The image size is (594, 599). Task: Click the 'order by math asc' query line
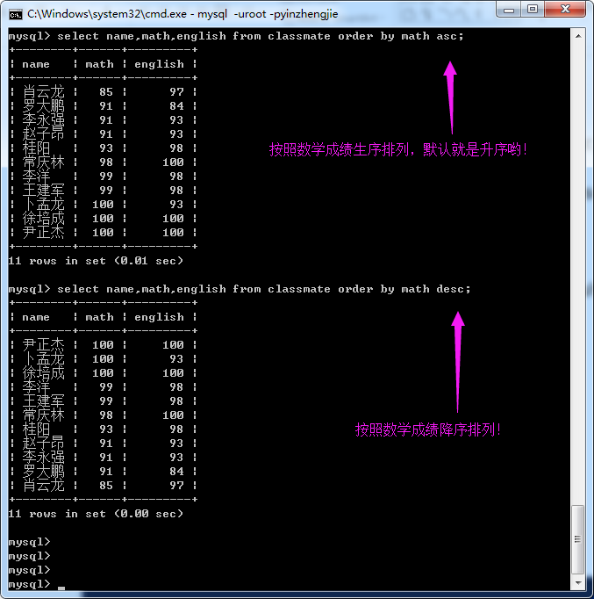(236, 36)
